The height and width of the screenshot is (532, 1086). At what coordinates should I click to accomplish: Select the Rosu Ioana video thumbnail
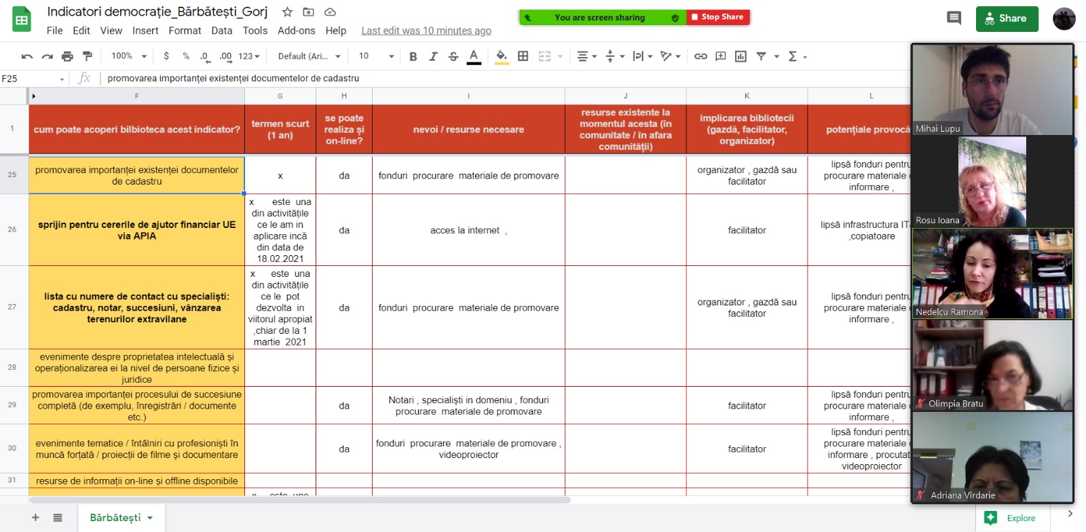[x=992, y=182]
